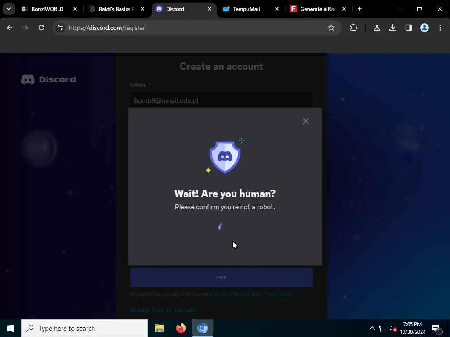Go forward in browser history
Viewport: 450px width, 337px height.
point(25,28)
